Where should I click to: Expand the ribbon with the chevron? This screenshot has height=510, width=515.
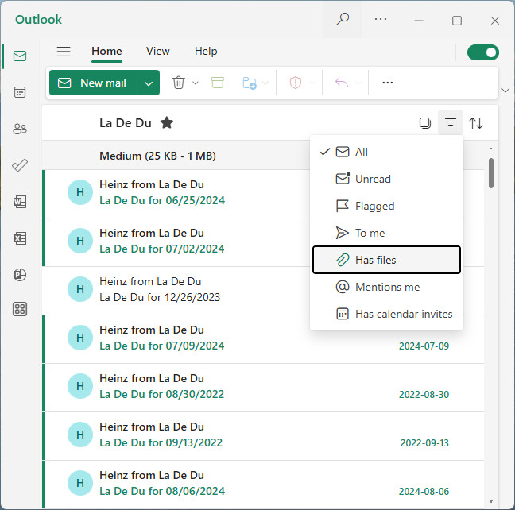pyautogui.click(x=505, y=90)
